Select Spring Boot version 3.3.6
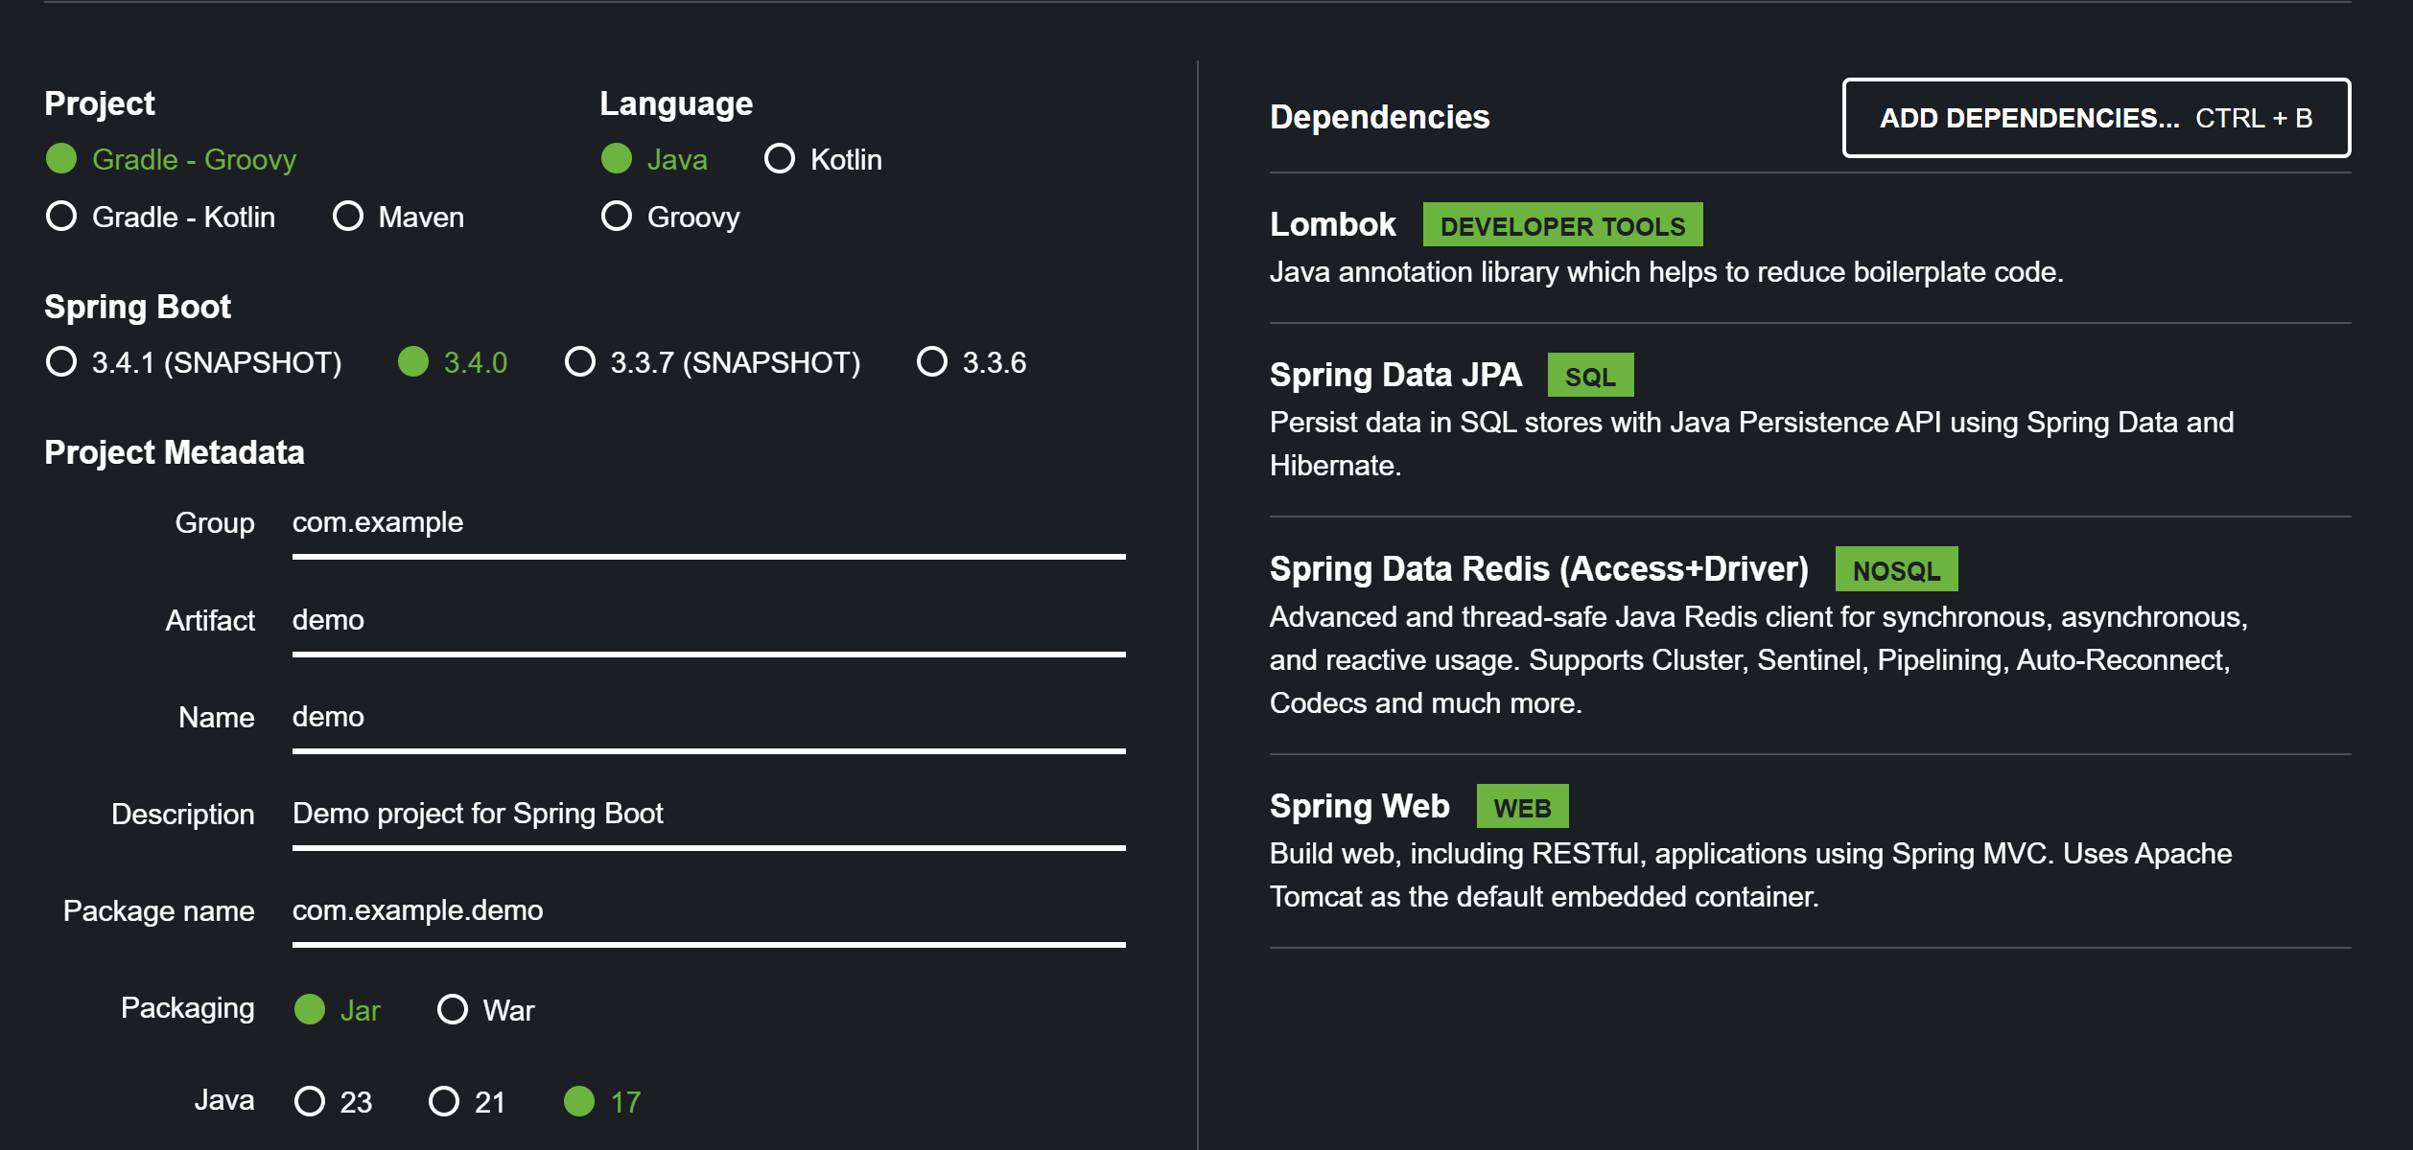This screenshot has width=2413, height=1150. click(x=932, y=362)
